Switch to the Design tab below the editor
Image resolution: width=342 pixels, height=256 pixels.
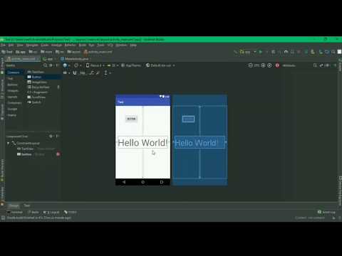click(x=14, y=206)
